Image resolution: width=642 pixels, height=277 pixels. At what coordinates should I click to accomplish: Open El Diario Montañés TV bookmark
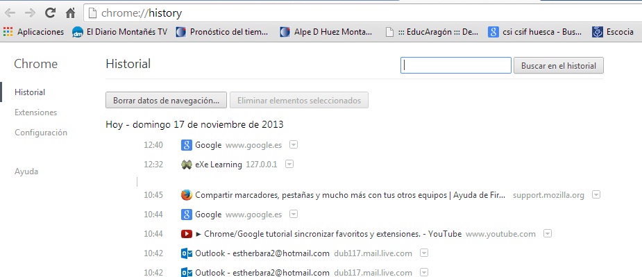click(x=119, y=31)
